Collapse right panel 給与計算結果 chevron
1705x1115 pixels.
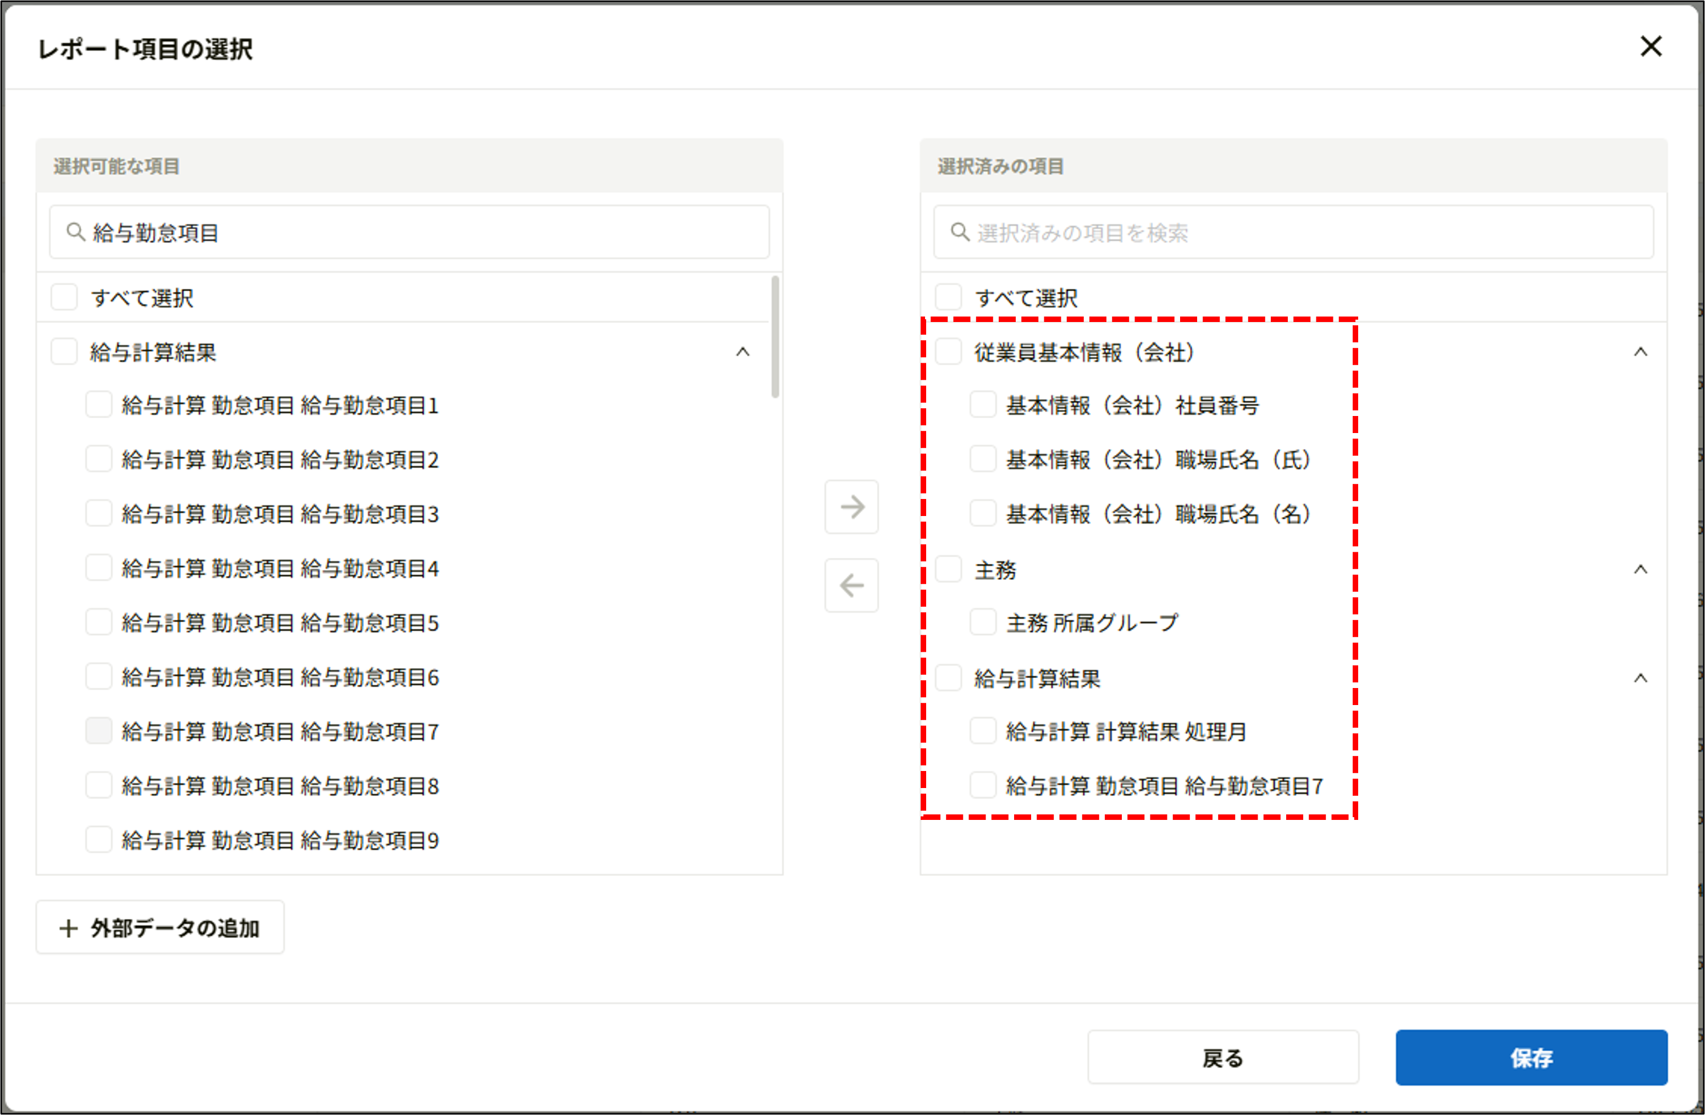point(1640,678)
